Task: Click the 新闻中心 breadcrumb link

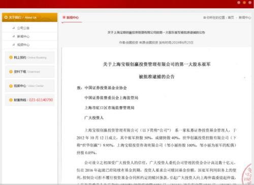Action: (245, 17)
